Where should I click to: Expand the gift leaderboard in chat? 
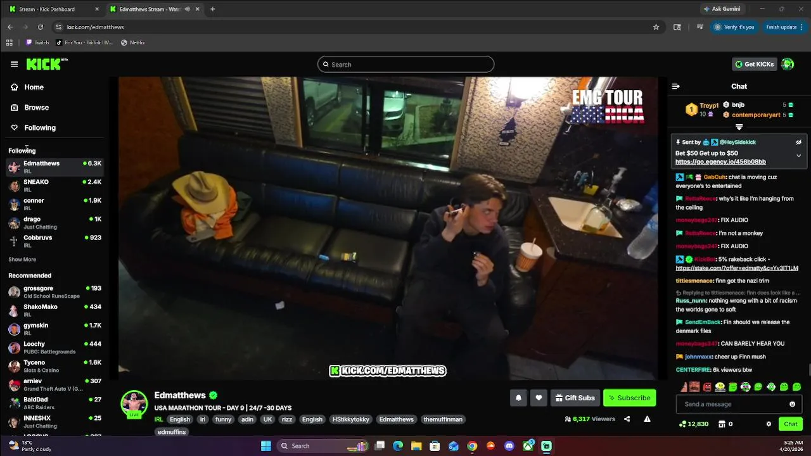pyautogui.click(x=739, y=127)
